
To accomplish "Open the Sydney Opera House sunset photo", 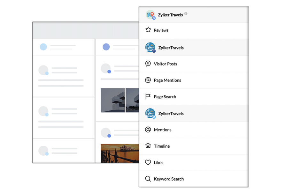I will coord(120,153).
